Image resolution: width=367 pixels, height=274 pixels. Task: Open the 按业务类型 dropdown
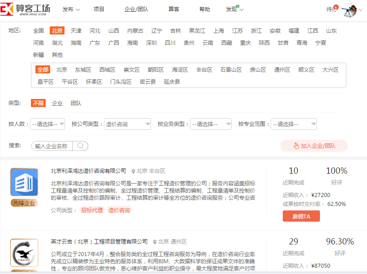point(211,124)
